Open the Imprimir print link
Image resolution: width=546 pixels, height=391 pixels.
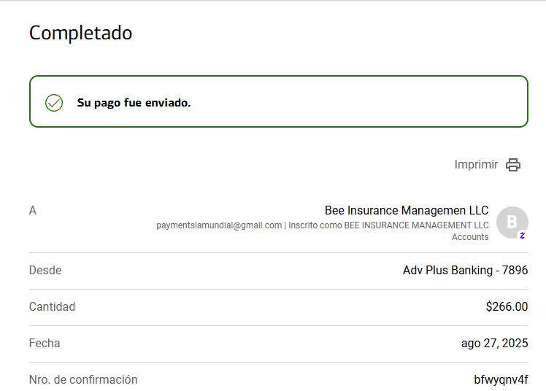click(x=476, y=165)
